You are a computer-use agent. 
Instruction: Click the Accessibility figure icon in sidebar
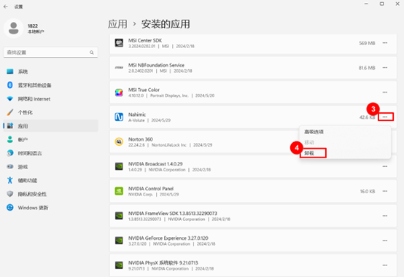tap(9, 180)
